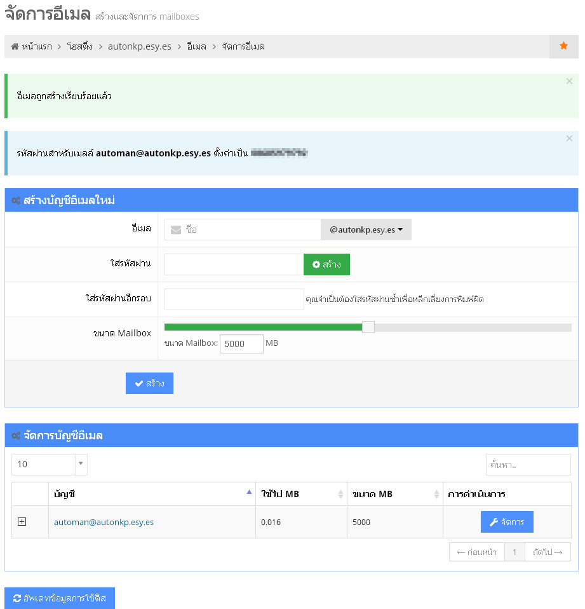The image size is (585, 609).
Task: Click the Mailbox size slider handle
Action: click(x=368, y=327)
